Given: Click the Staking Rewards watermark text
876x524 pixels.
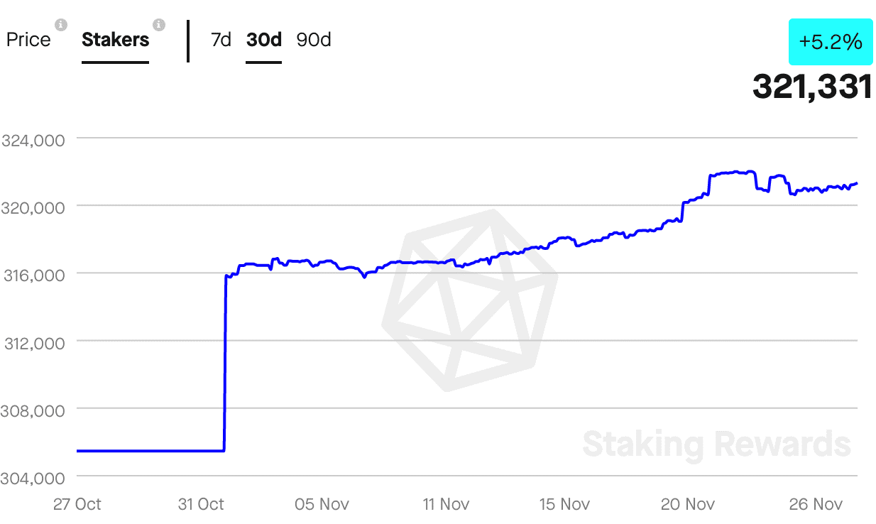Looking at the screenshot, I should click(x=716, y=444).
